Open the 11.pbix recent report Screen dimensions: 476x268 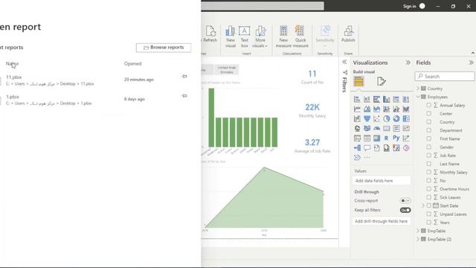pyautogui.click(x=50, y=80)
